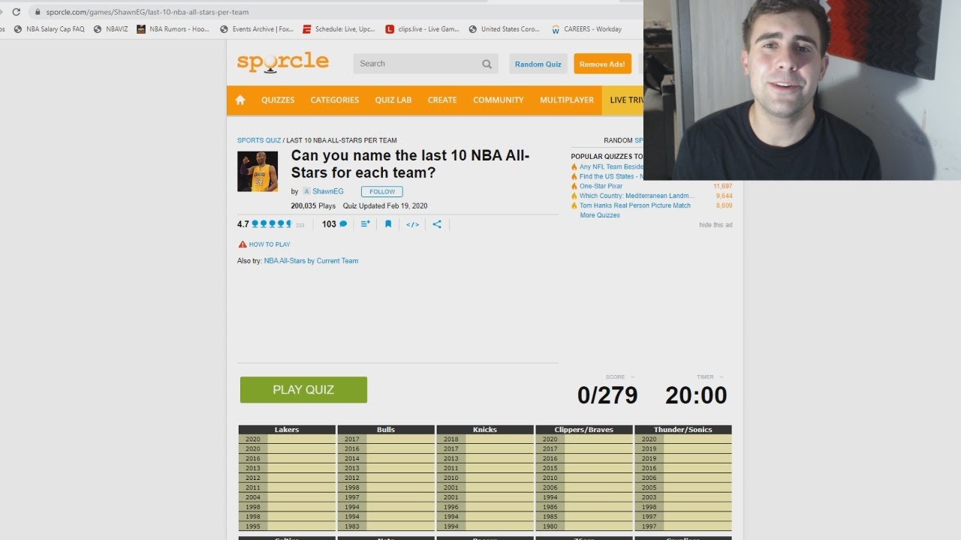Bookmark this quiz icon
The height and width of the screenshot is (540, 961).
[x=388, y=224]
